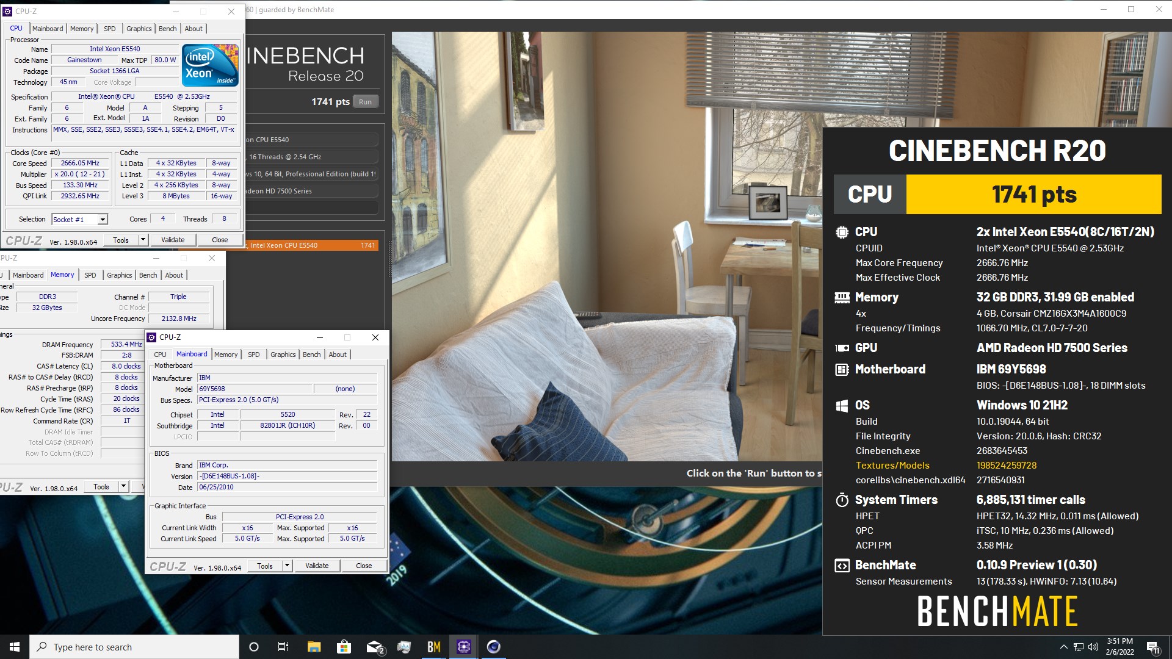Switch to Mainboard tab in CPU window
Image resolution: width=1172 pixels, height=659 pixels.
[x=48, y=29]
